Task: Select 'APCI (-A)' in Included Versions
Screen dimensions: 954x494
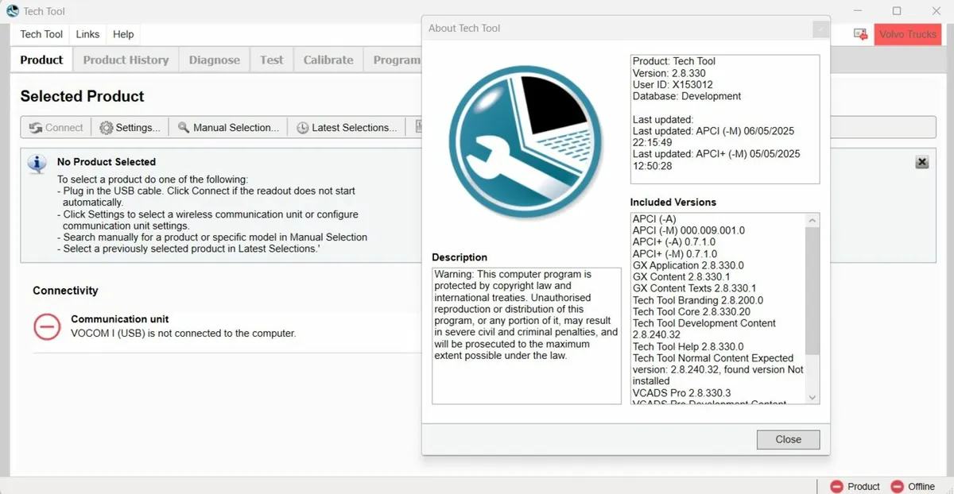Action: click(x=654, y=219)
